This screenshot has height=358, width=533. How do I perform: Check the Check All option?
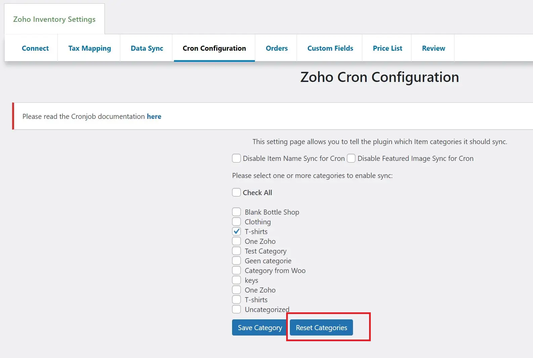click(236, 192)
